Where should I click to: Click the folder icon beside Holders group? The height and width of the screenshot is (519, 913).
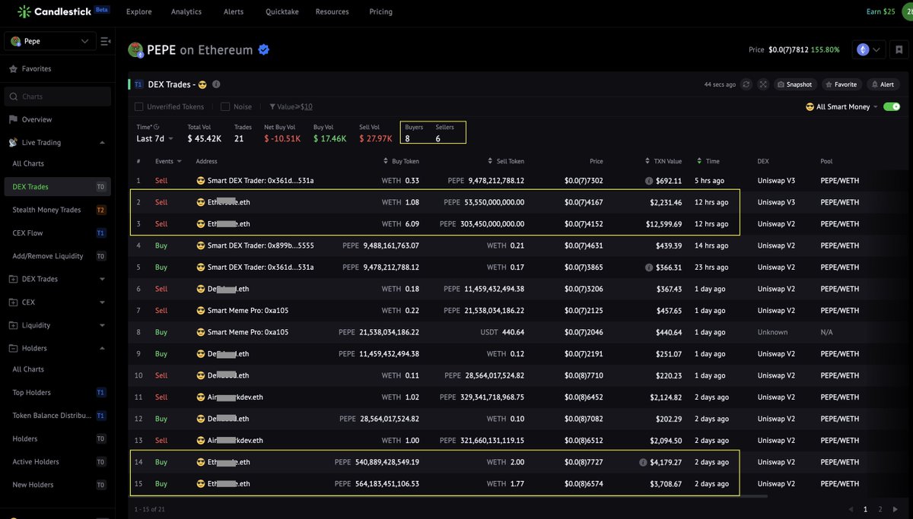coord(13,348)
